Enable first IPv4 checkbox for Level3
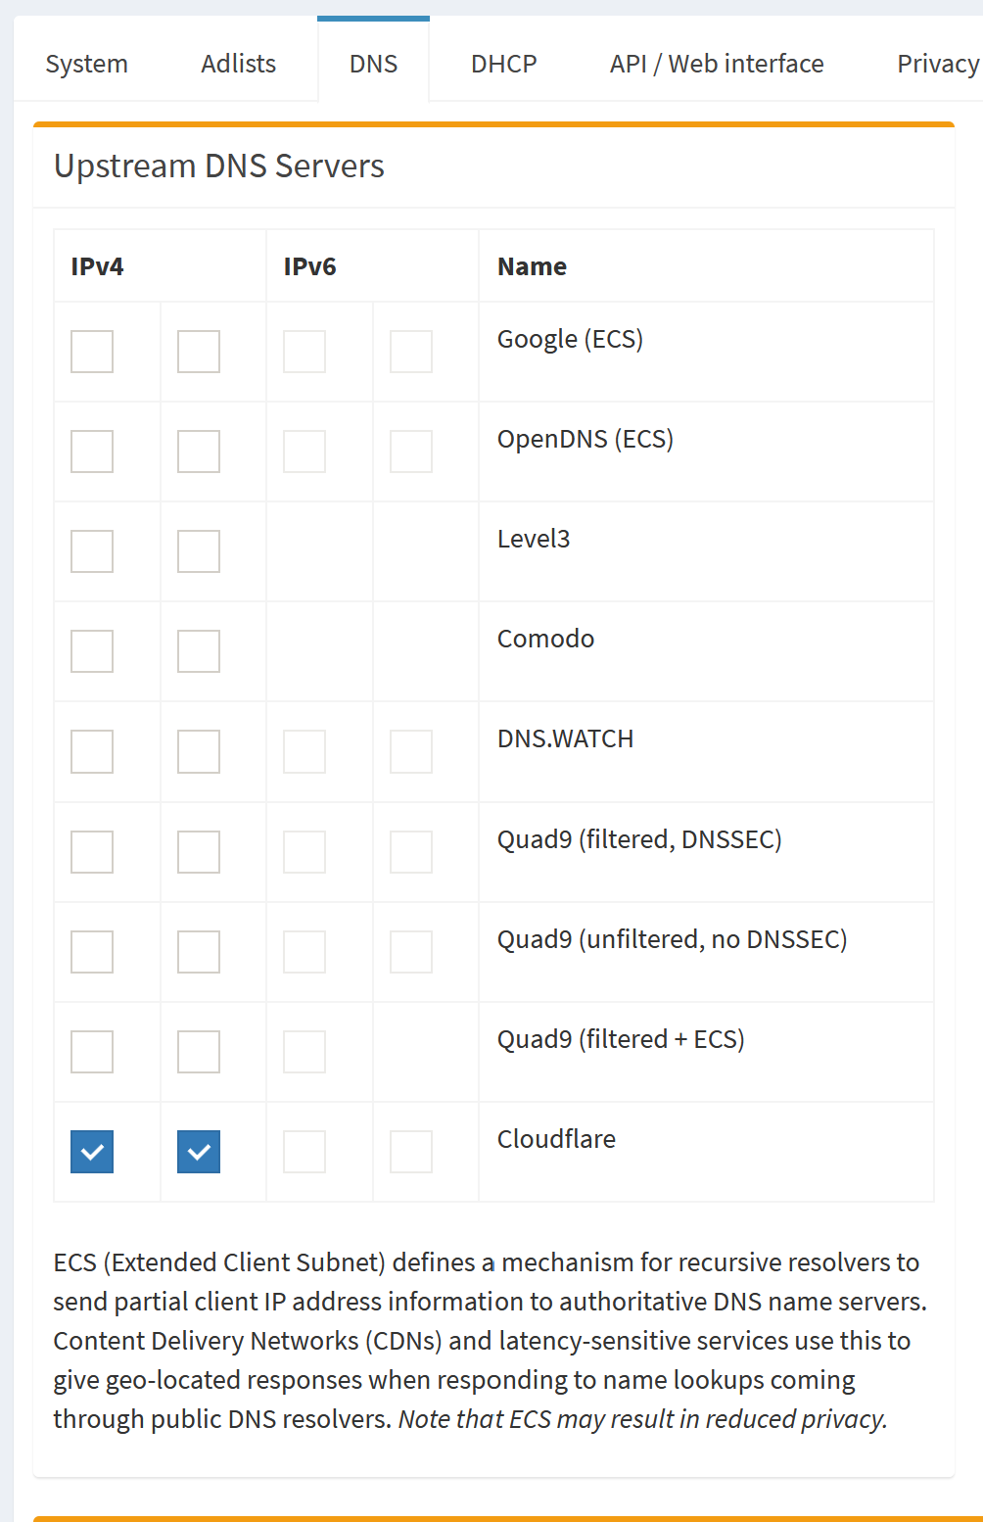The height and width of the screenshot is (1522, 983). [92, 551]
